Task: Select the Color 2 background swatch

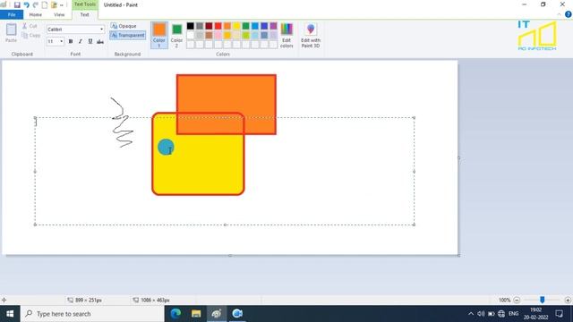Action: tap(176, 35)
